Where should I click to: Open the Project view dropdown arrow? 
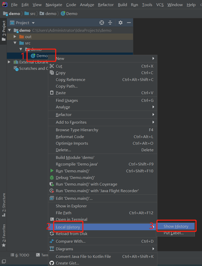click(x=33, y=23)
